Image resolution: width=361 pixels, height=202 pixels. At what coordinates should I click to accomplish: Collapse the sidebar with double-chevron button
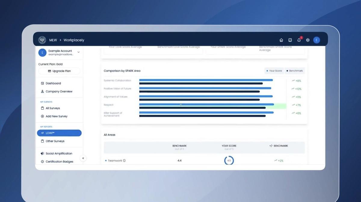click(x=83, y=158)
